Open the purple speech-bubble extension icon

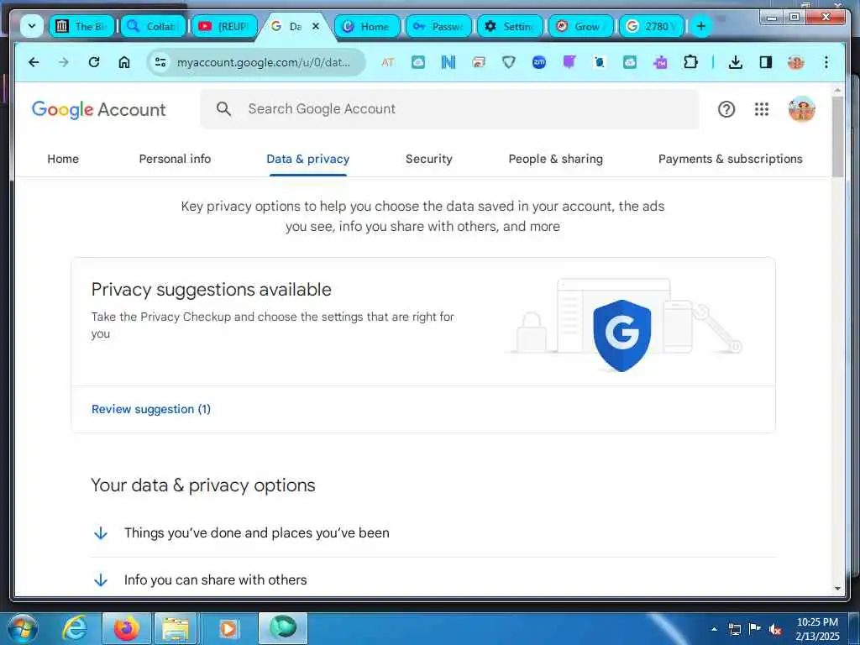(569, 62)
